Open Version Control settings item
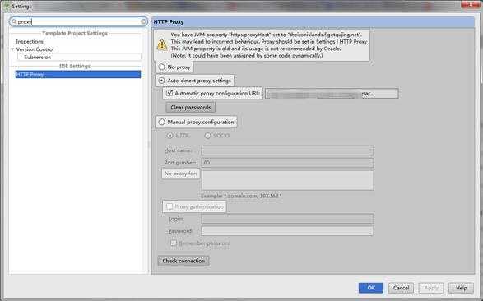 35,49
